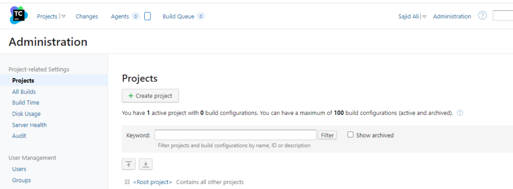Open the help question mark icon in header
513x189 pixels.
tap(482, 15)
